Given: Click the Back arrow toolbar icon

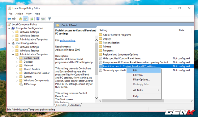Looking at the screenshot, I should pyautogui.click(x=9, y=19).
